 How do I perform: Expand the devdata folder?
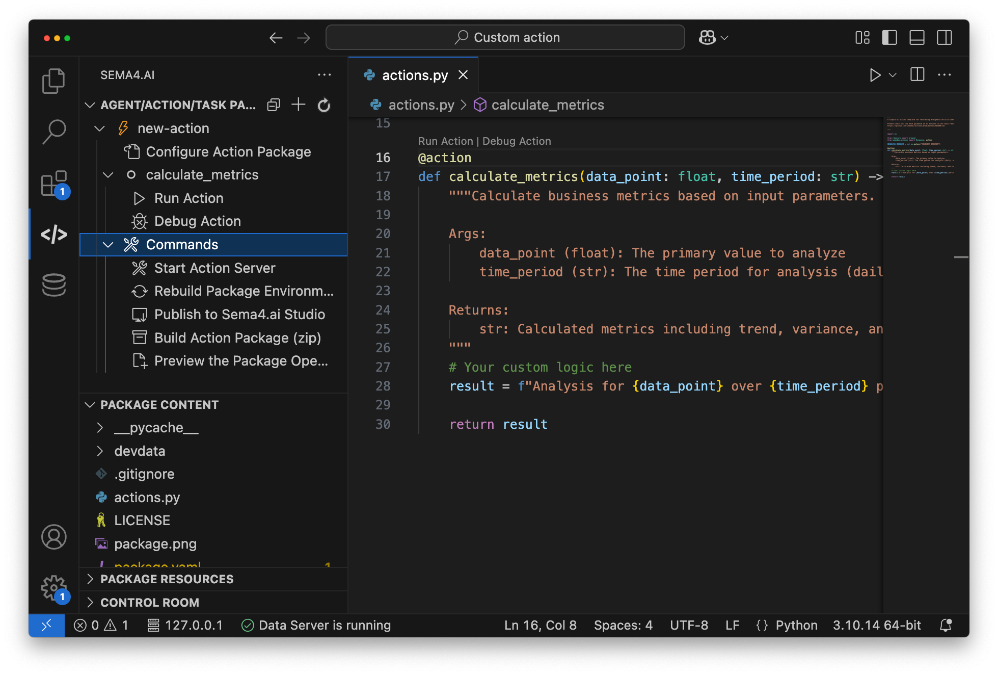(100, 451)
